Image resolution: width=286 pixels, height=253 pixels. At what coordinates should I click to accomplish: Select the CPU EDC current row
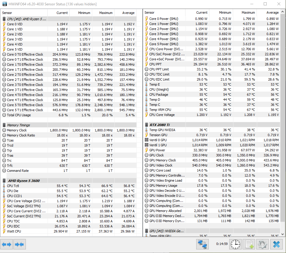69,226
